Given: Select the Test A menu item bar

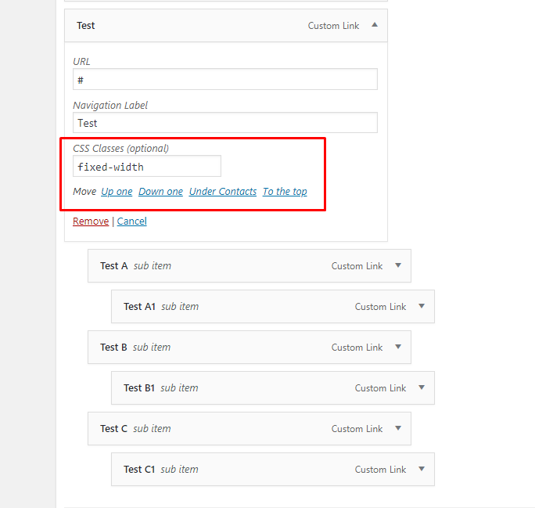Looking at the screenshot, I should click(250, 265).
